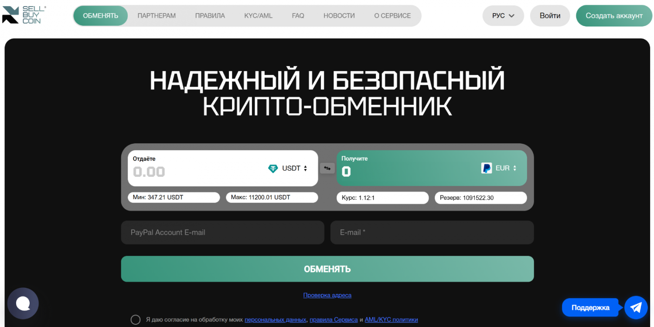Go to the ПАРТНЕРАМ menu item
Viewport: 654px width, 327px height.
(x=157, y=16)
